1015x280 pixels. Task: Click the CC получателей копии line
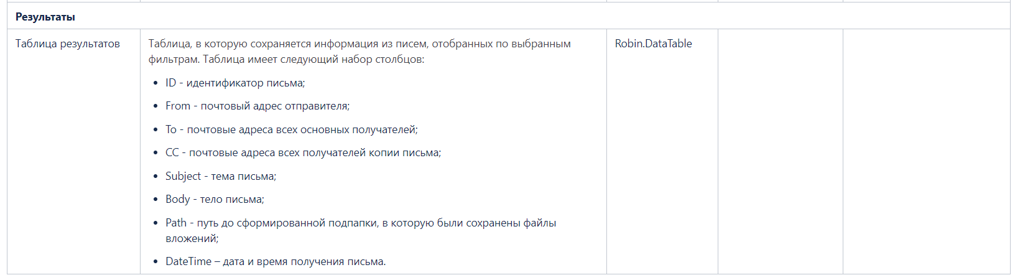303,152
